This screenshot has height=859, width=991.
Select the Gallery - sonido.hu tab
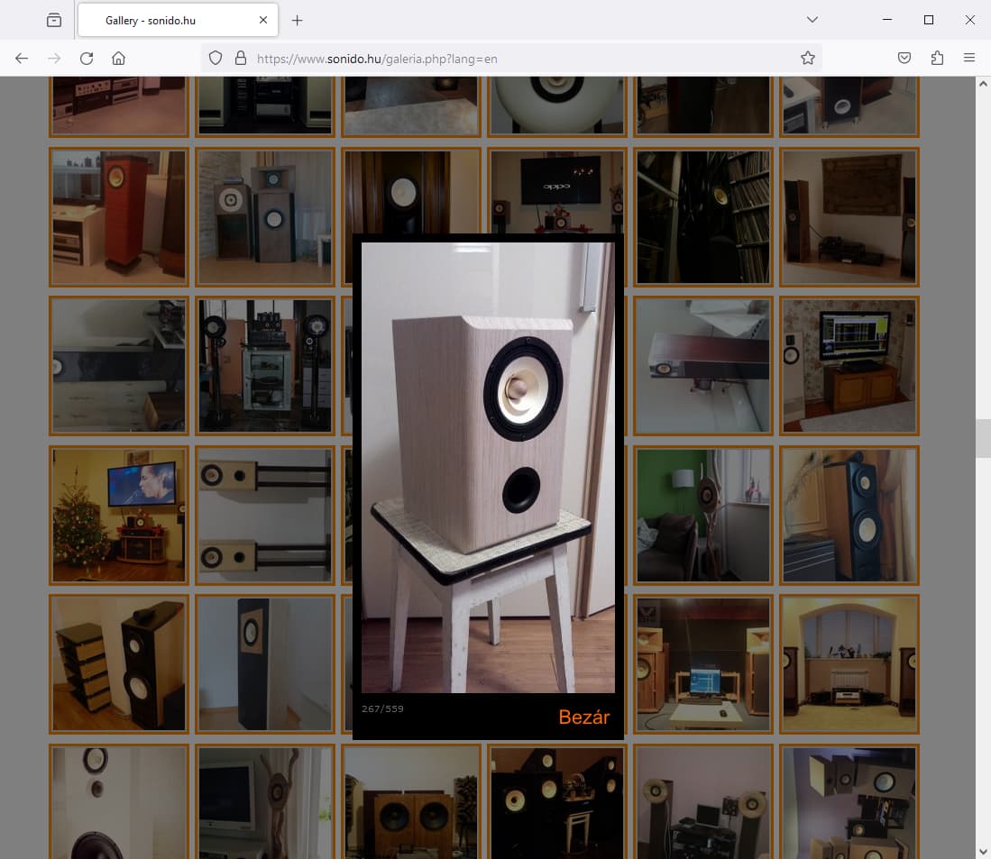tap(162, 20)
